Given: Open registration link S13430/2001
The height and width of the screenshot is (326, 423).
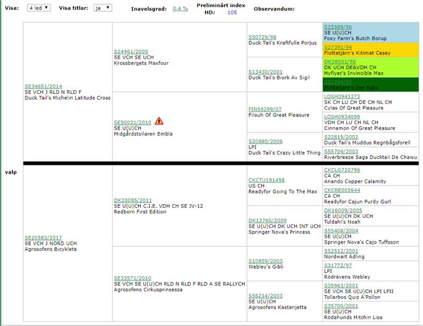Looking at the screenshot, I should (x=265, y=72).
